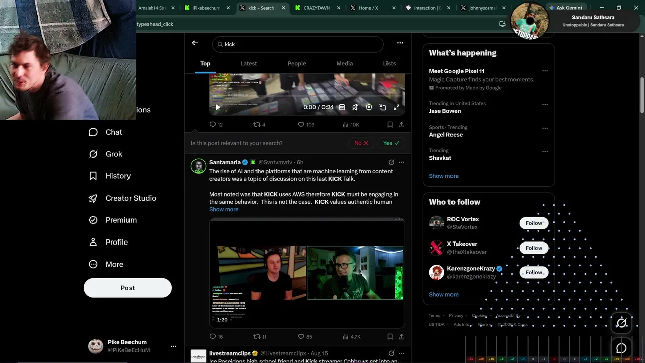The width and height of the screenshot is (645, 363).
Task: Select the Top tab
Action: [205, 63]
